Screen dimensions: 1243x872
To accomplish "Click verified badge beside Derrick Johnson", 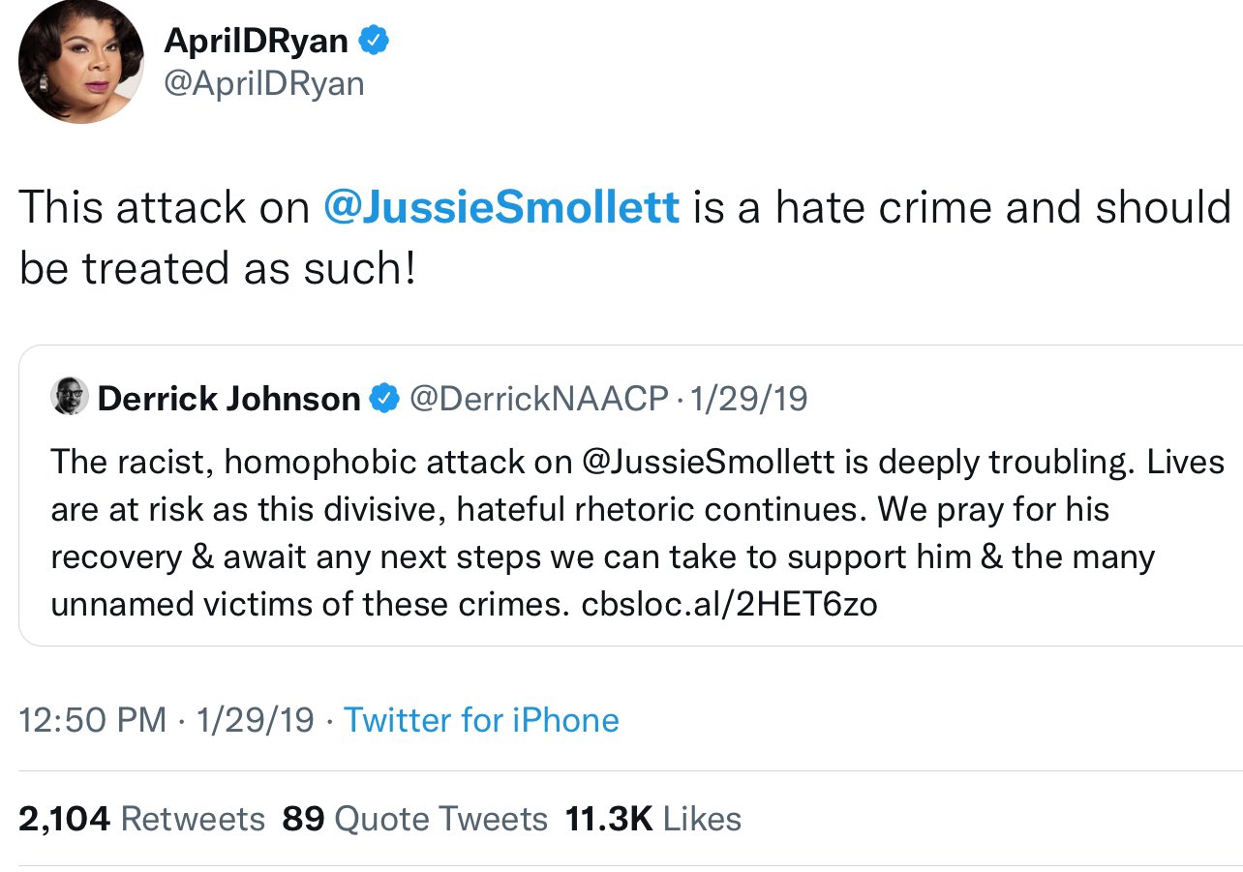I will [x=387, y=398].
